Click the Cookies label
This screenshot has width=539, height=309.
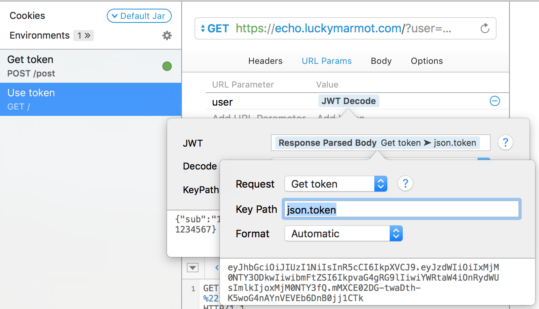(27, 16)
